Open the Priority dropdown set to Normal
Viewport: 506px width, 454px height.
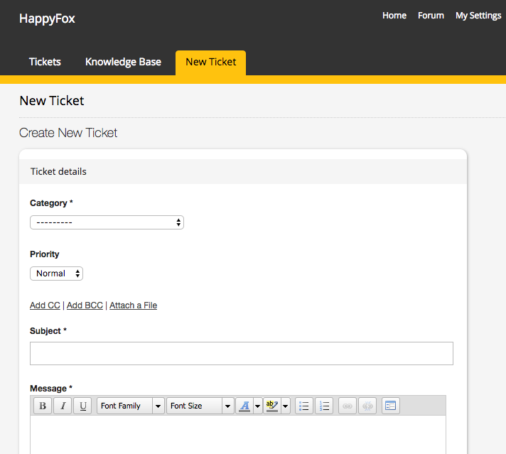tap(56, 274)
